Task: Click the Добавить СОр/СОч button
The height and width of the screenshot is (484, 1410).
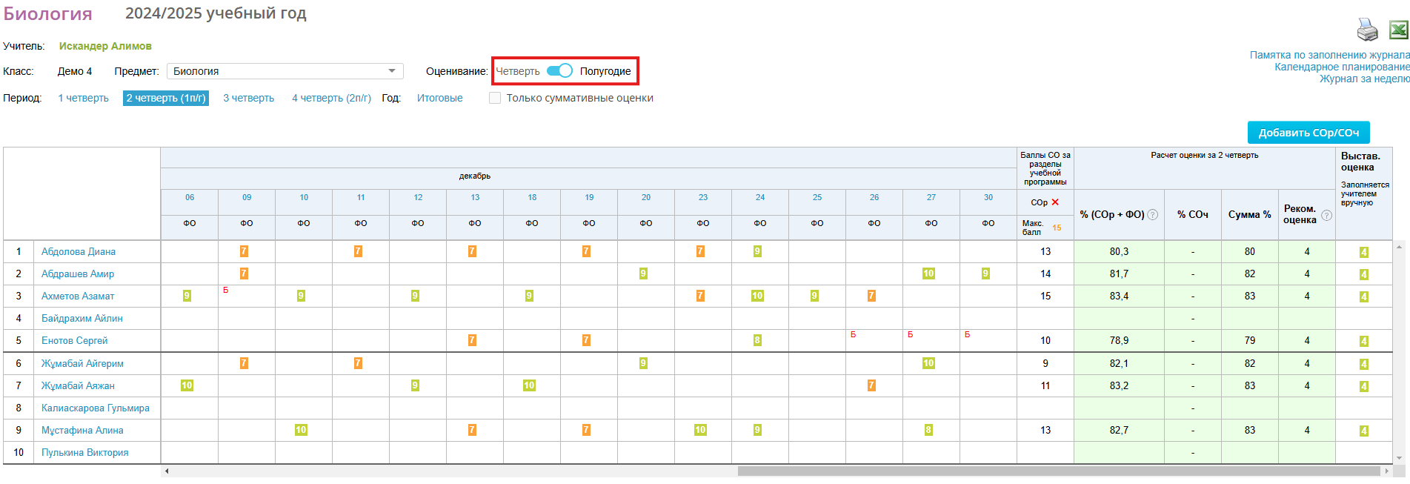Action: click(1308, 133)
